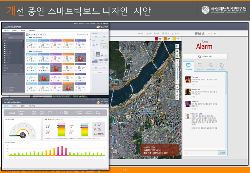250x173 pixels.
Task: Open the 빅데이터 chat bubble tab
Action: [x=188, y=66]
